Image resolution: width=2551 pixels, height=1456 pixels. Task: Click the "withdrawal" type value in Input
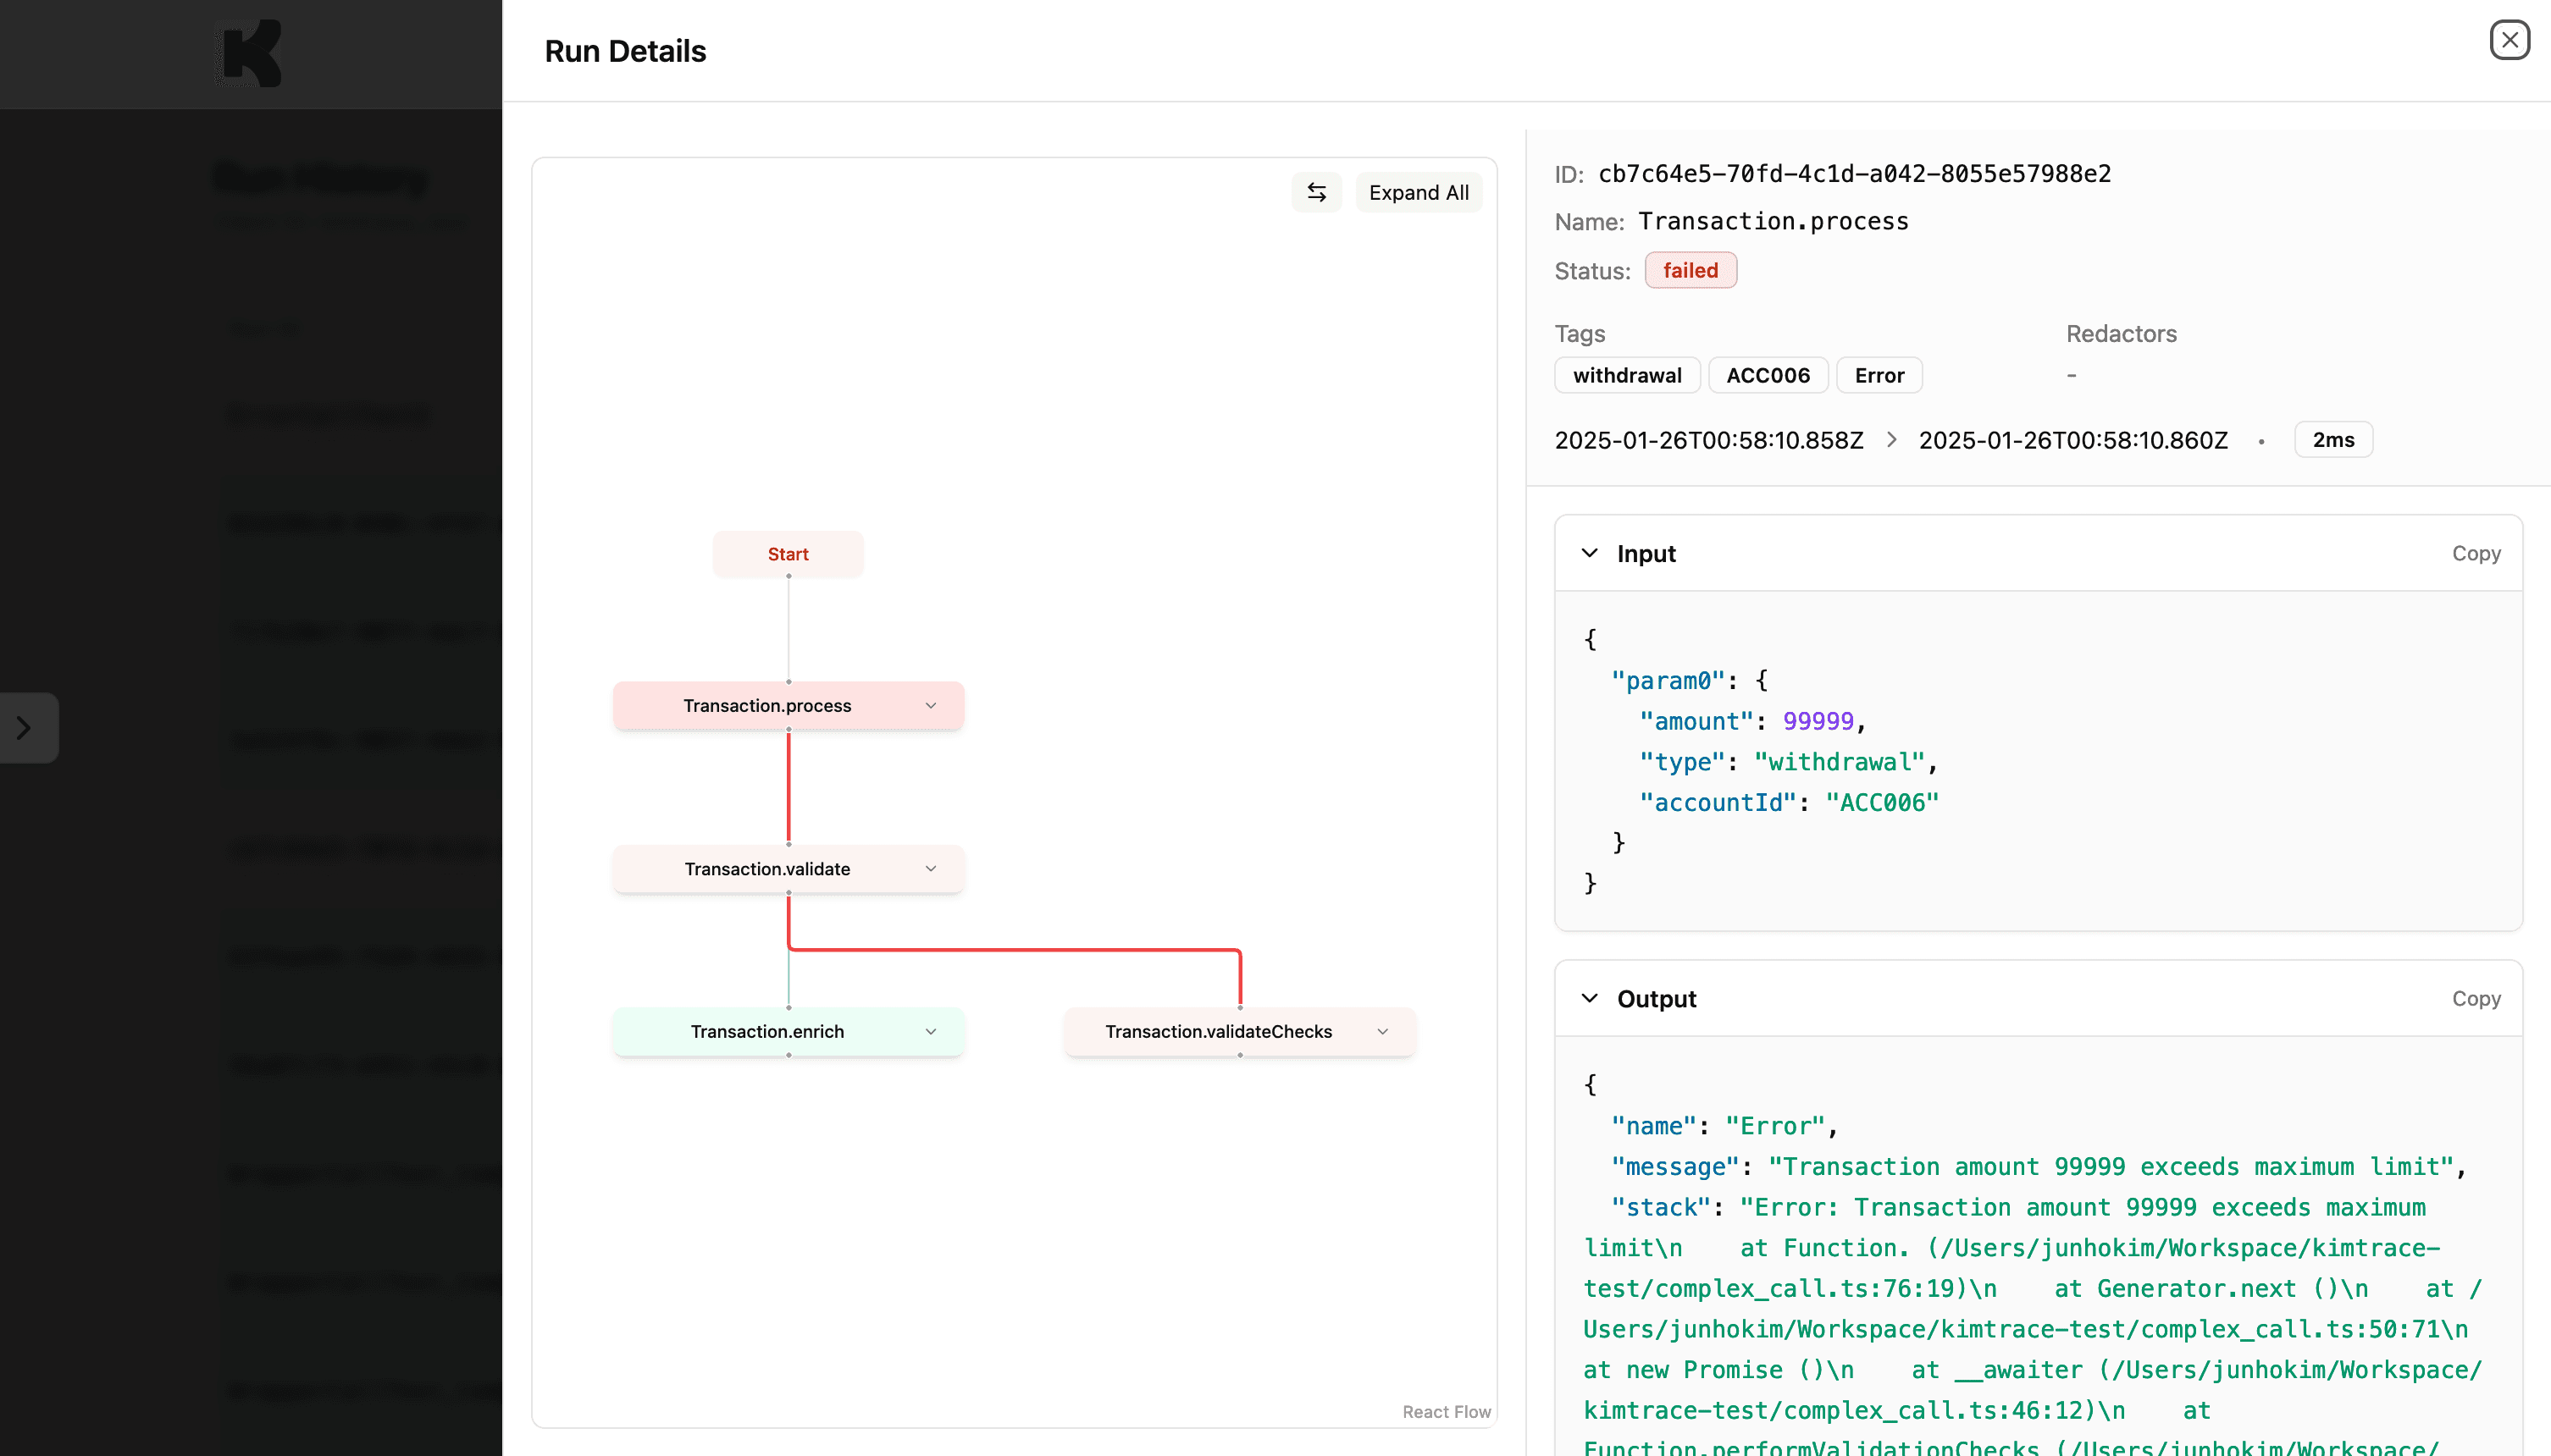(1839, 762)
